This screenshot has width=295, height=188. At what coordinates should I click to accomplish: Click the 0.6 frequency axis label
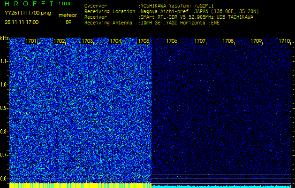click(4, 179)
